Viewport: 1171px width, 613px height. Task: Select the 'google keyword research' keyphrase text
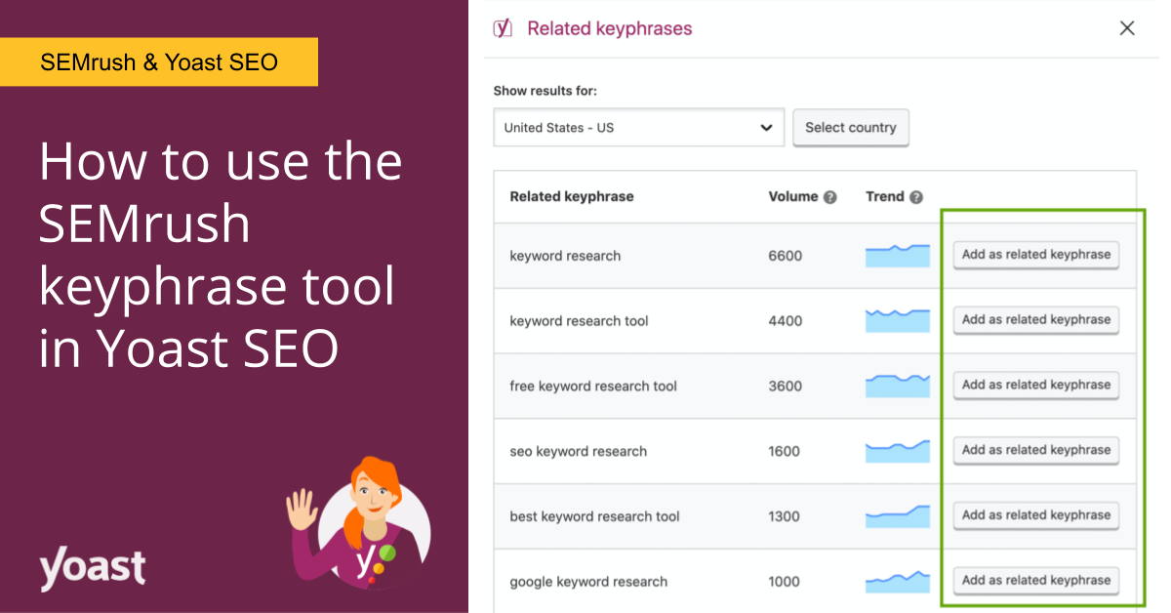click(588, 582)
